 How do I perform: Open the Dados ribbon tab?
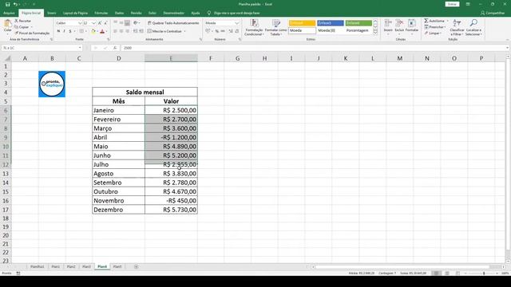[x=119, y=13]
